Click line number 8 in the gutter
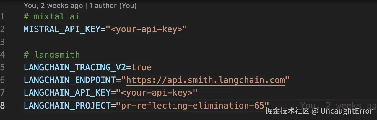377x120 pixels. 3,105
